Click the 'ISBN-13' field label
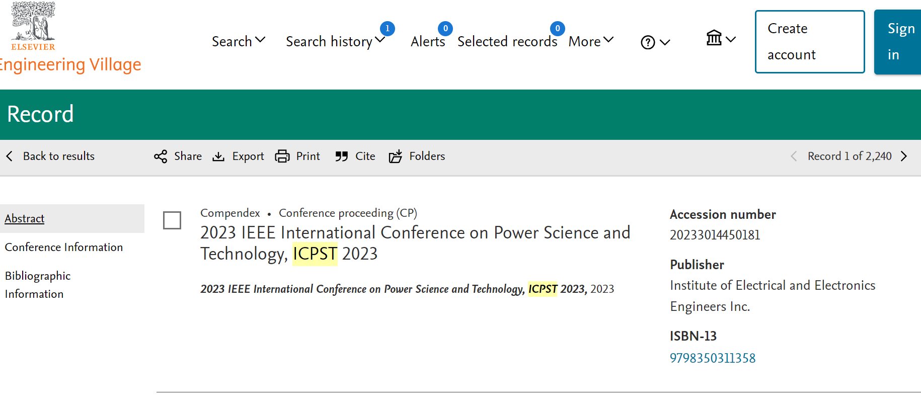The height and width of the screenshot is (408, 921). click(693, 336)
